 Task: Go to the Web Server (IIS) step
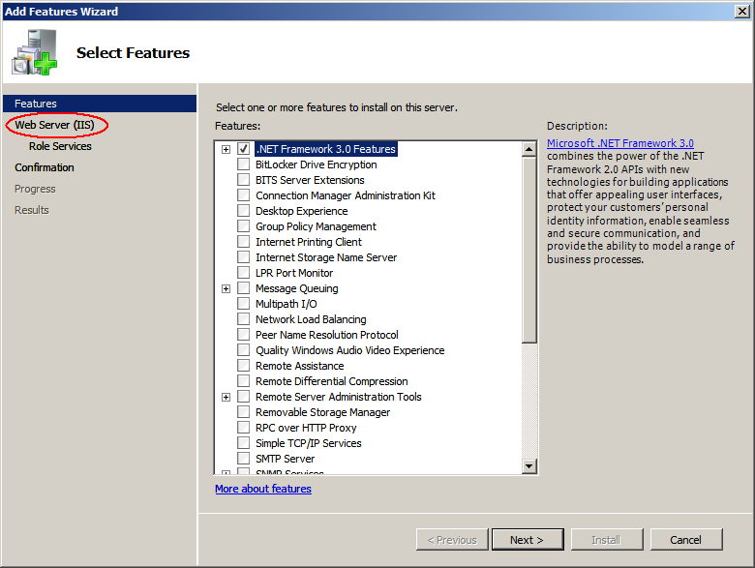coord(54,125)
